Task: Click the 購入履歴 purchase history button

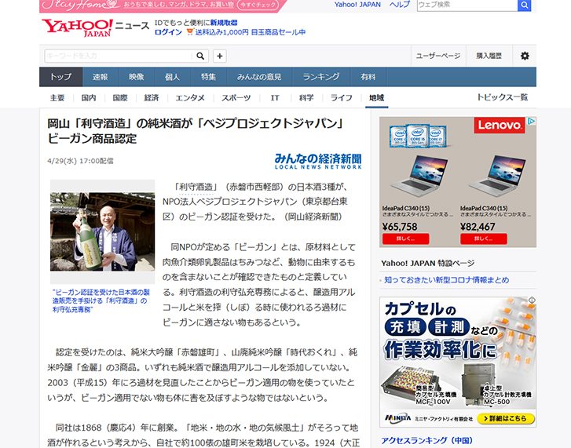Action: (489, 56)
